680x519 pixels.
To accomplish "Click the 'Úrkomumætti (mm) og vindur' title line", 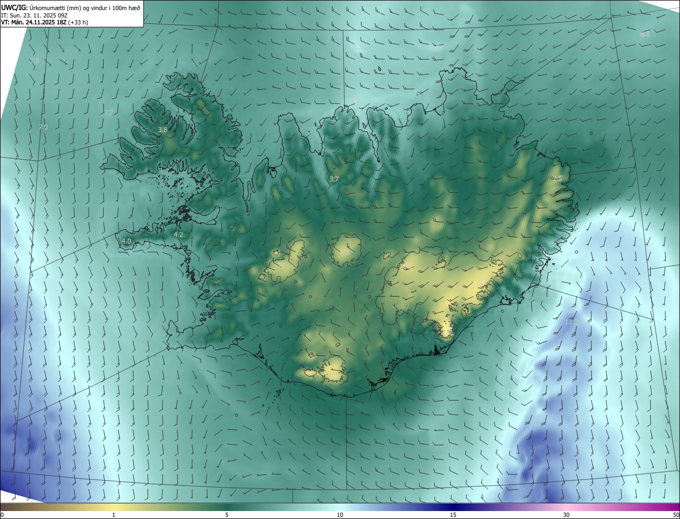I will pyautogui.click(x=71, y=7).
